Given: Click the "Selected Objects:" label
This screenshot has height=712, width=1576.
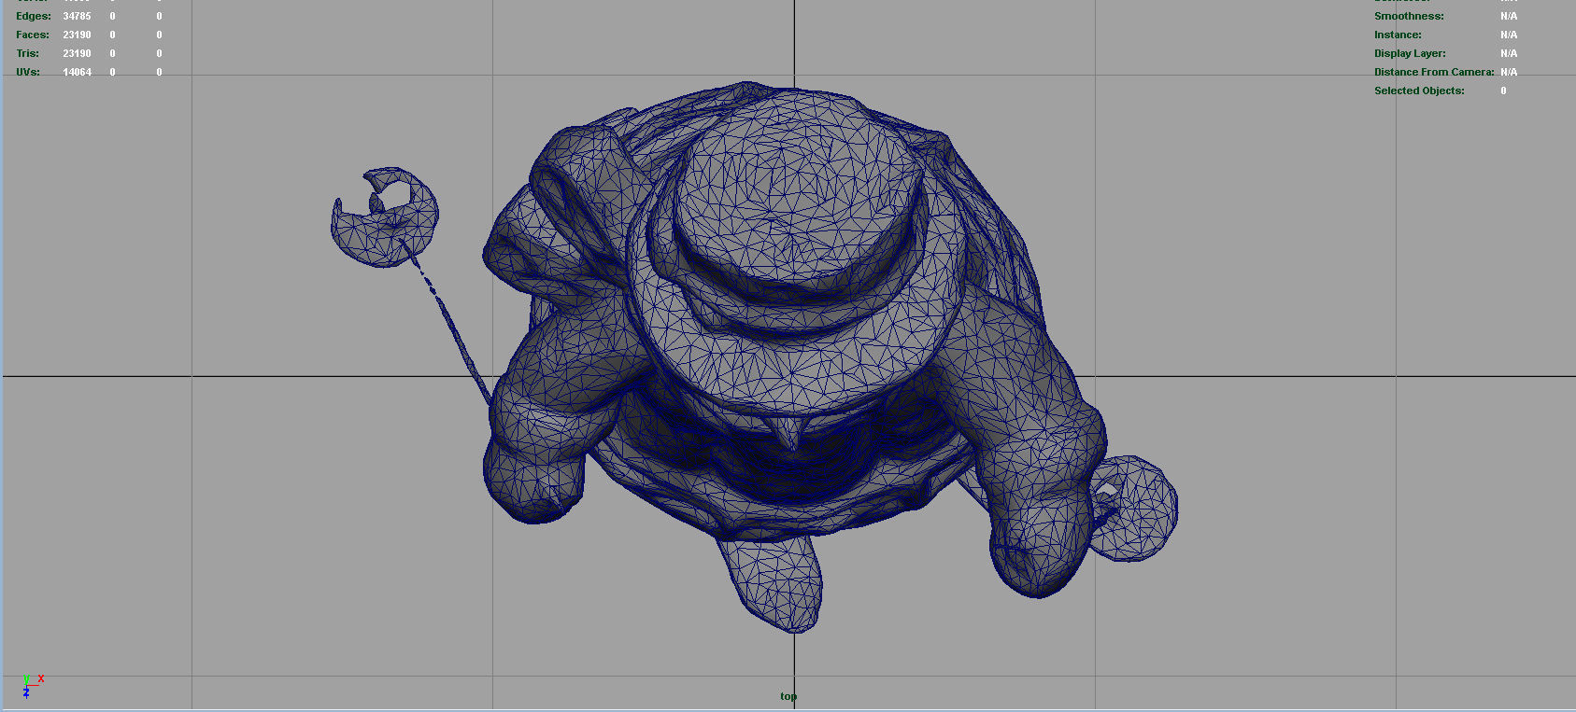Looking at the screenshot, I should click(x=1419, y=91).
